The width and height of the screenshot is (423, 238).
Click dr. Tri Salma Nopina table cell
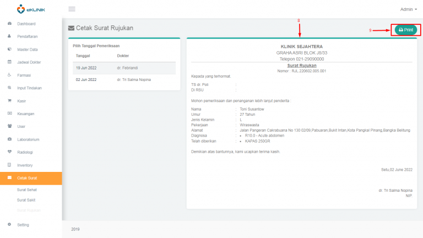pos(134,80)
